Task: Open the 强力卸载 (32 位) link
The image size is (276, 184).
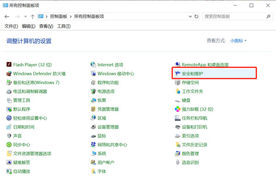Action: click(x=197, y=109)
